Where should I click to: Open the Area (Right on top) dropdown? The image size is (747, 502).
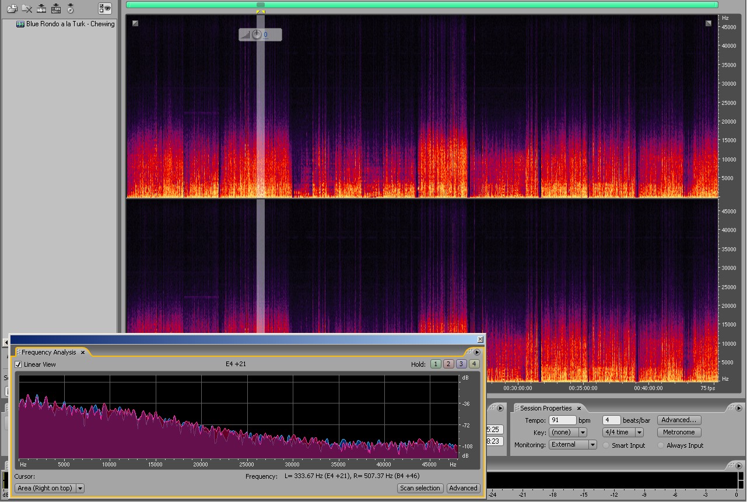click(50, 488)
